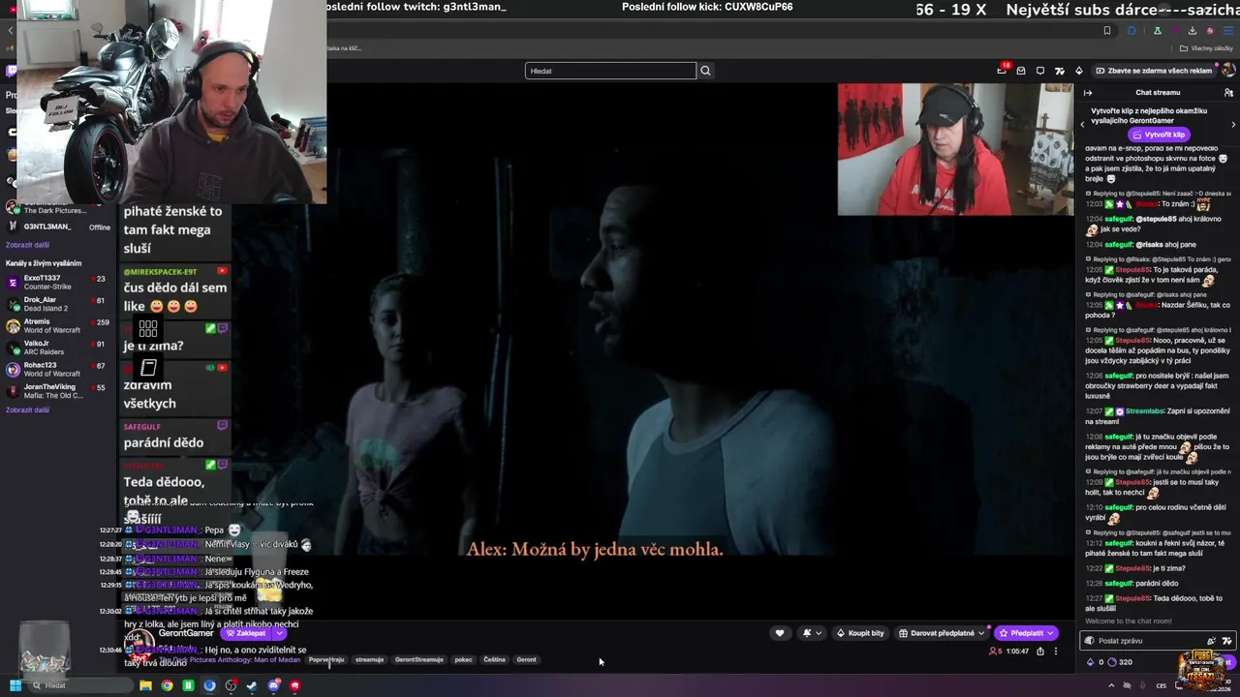The width and height of the screenshot is (1240, 697).
Task: Click the CES keyboard language indicator
Action: coord(1161,685)
